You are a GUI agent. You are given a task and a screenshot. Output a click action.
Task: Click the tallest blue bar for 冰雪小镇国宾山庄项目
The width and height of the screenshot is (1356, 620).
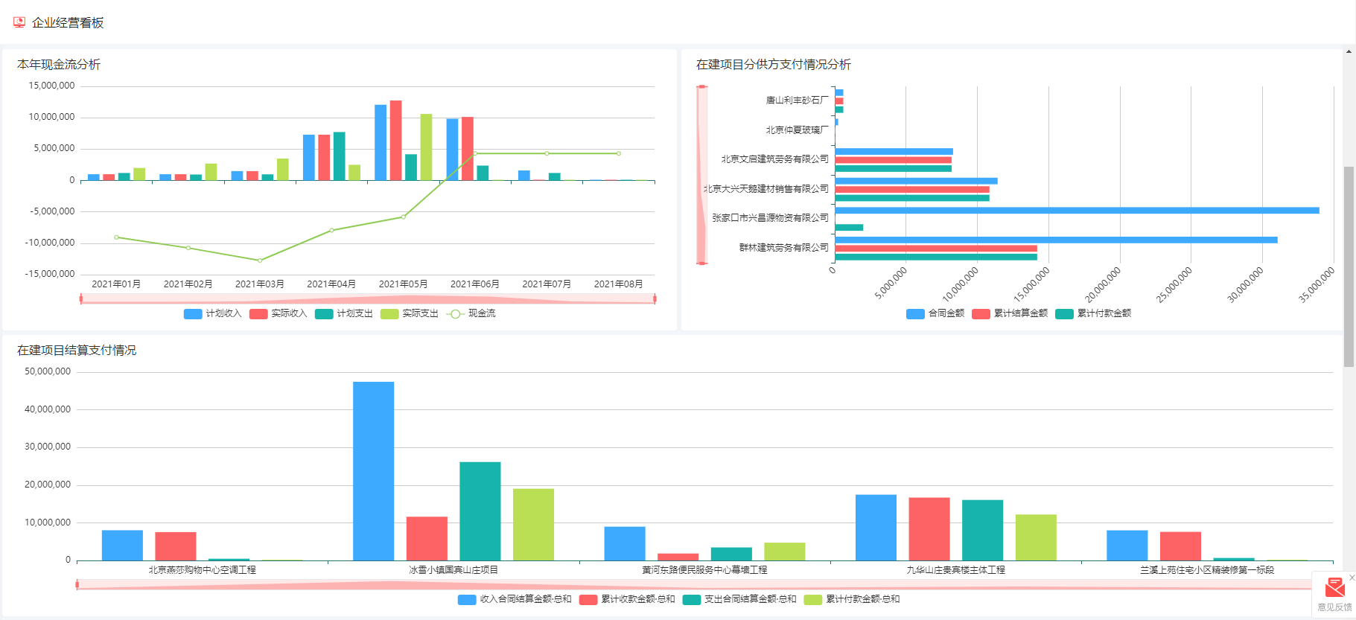pos(373,470)
